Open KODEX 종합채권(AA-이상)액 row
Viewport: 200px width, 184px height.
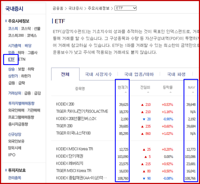(x=81, y=178)
